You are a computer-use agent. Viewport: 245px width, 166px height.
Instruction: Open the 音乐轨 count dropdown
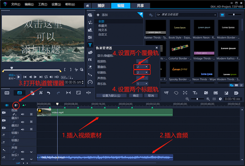point(142,84)
